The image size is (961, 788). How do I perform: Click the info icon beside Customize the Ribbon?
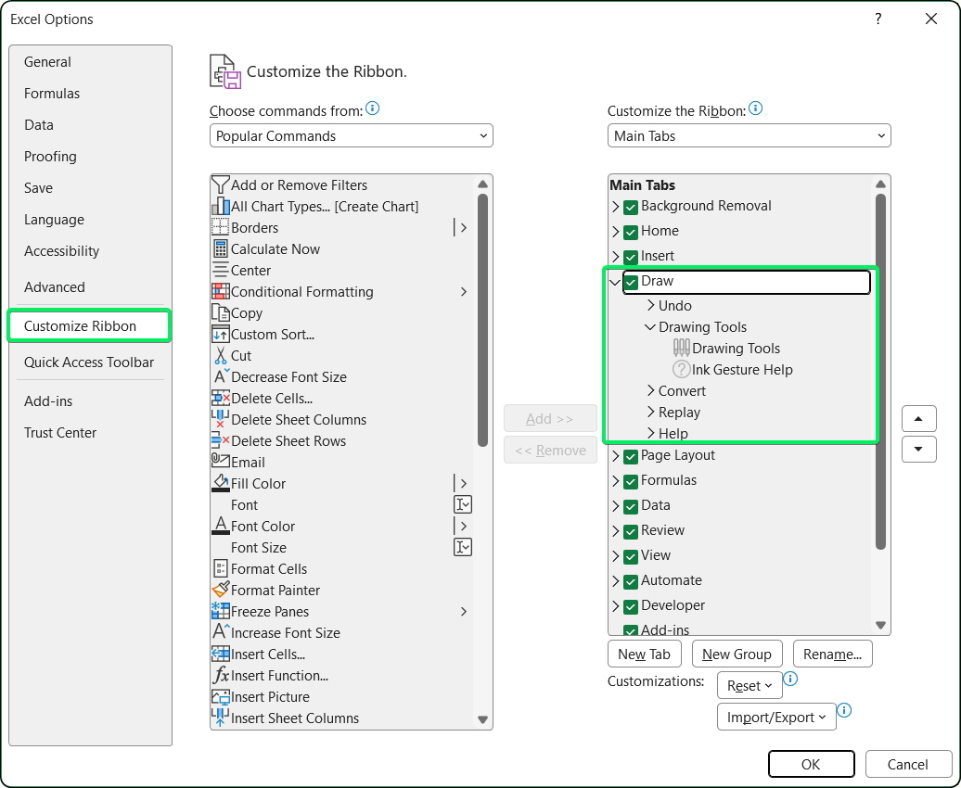coord(756,108)
